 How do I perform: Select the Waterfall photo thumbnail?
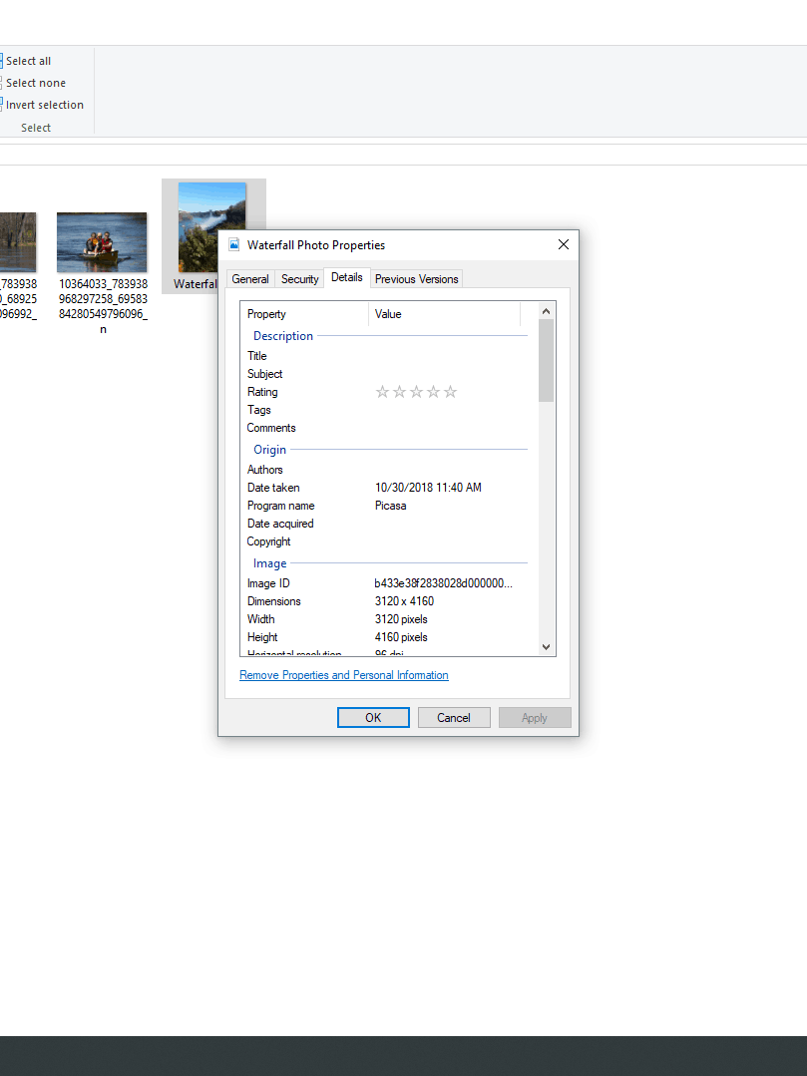(x=211, y=226)
